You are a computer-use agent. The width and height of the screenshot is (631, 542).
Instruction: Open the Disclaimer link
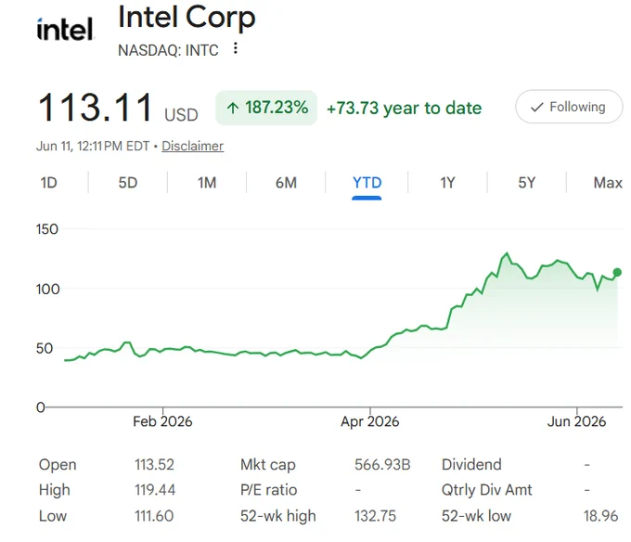point(192,146)
